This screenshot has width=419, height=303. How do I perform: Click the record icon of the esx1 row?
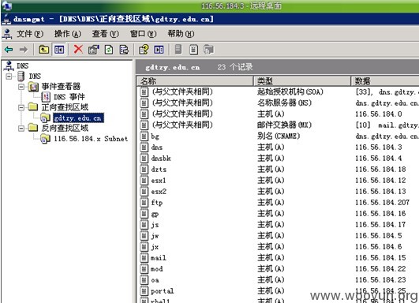coord(144,181)
